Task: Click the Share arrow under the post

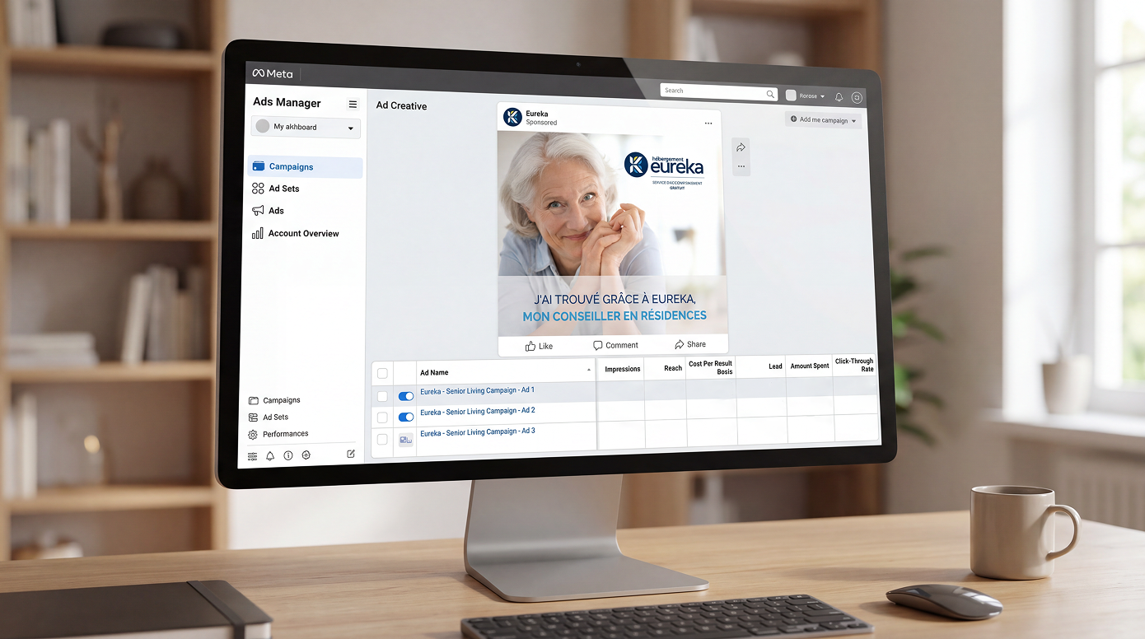Action: pos(679,344)
